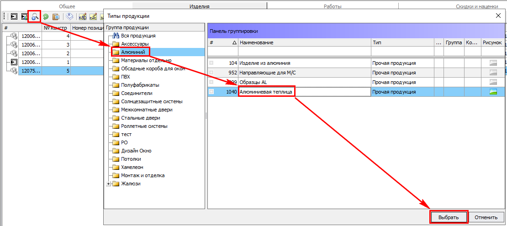The height and width of the screenshot is (226, 507).
Task: Expand row 104 Изделие из алюминия
Action: 211,63
